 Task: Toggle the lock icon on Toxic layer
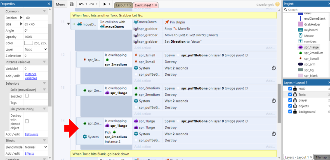pos(295,95)
